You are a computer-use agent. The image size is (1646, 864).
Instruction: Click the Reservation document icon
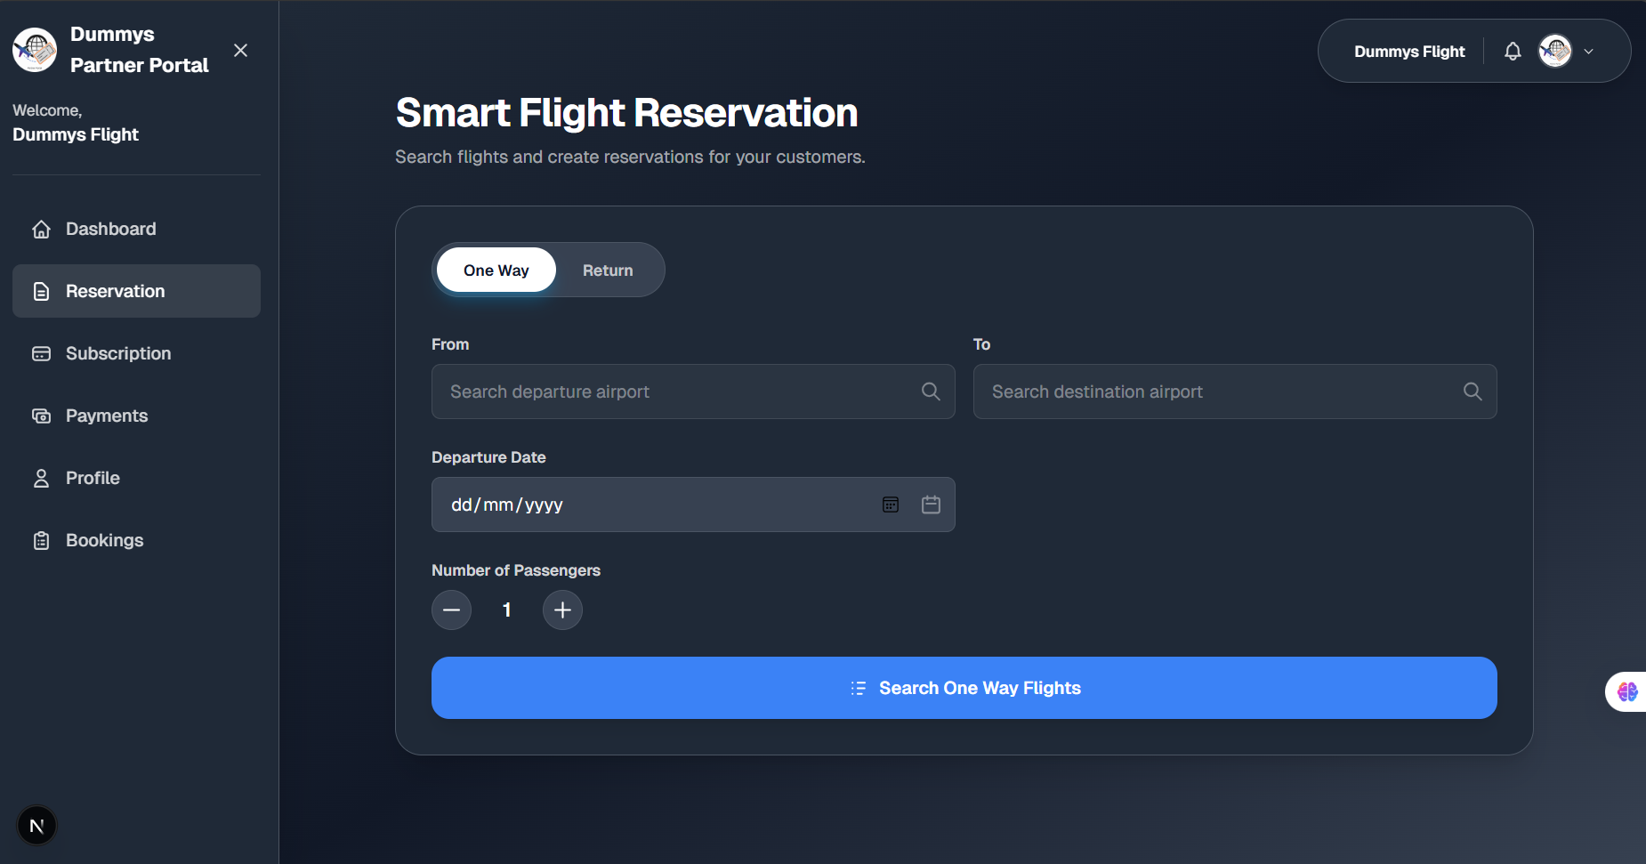coord(41,291)
